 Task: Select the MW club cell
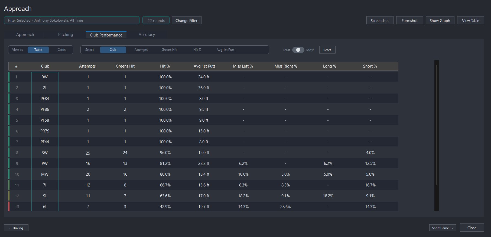tap(45, 174)
